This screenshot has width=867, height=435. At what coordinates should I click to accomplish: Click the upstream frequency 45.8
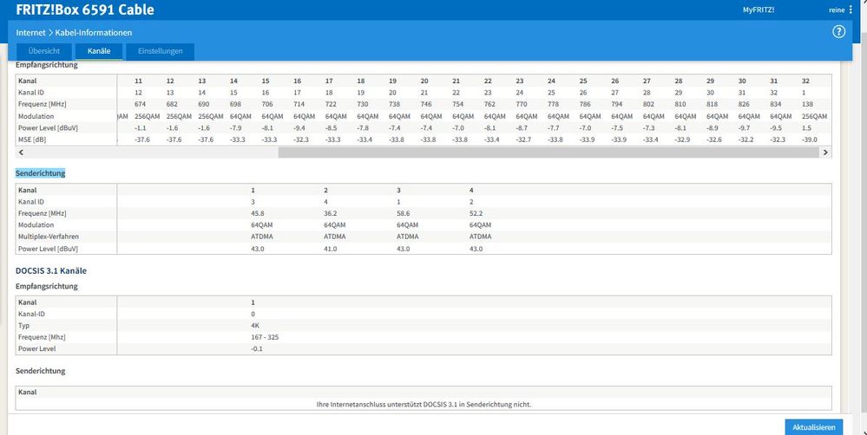click(x=257, y=213)
